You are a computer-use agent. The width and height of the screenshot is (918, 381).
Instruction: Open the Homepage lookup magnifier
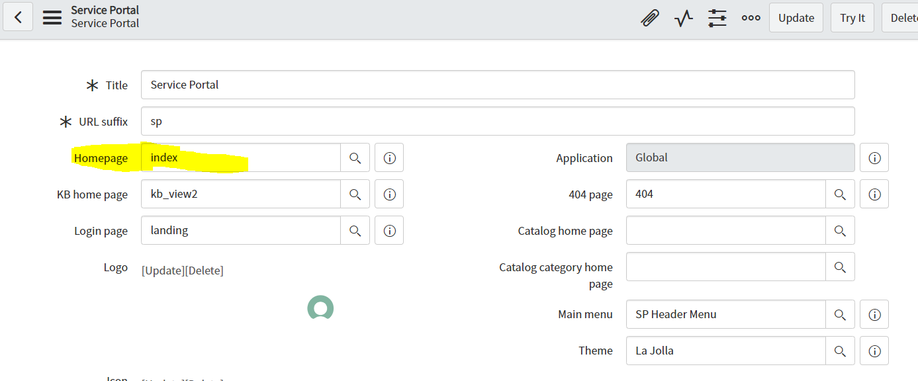[355, 157]
